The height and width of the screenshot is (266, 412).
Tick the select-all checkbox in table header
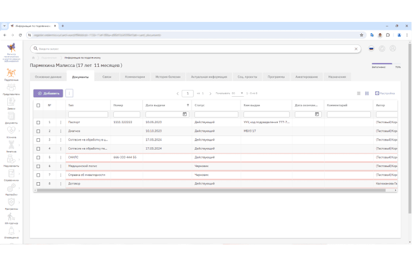38,105
